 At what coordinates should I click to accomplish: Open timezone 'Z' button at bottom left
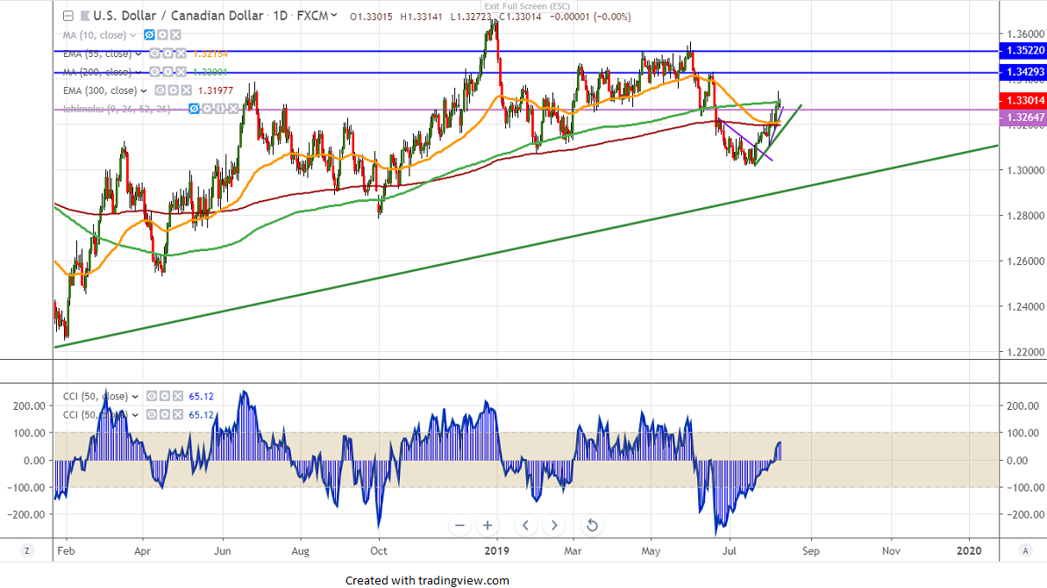point(28,550)
